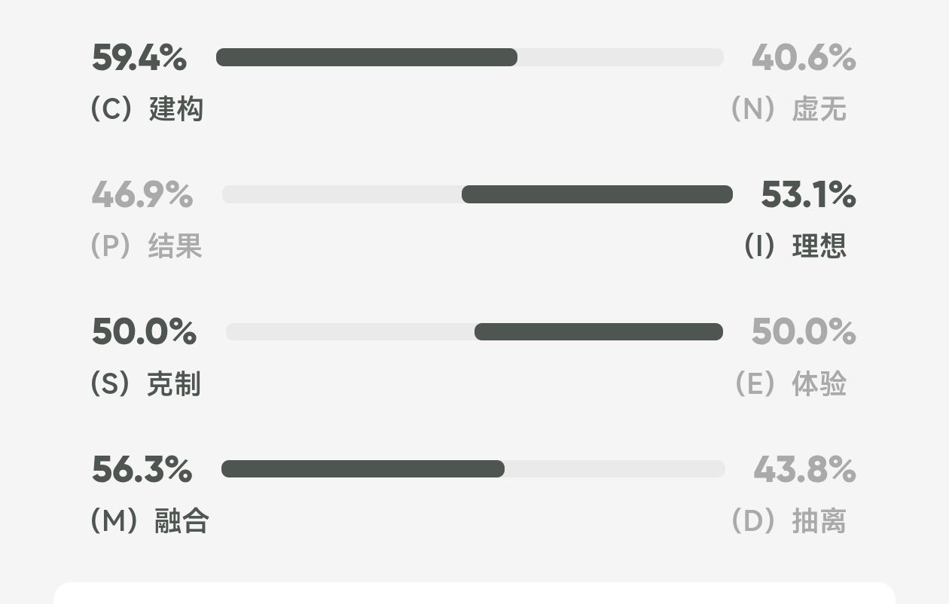Select the (M) 融合 label
Image resolution: width=949 pixels, height=604 pixels.
[149, 521]
